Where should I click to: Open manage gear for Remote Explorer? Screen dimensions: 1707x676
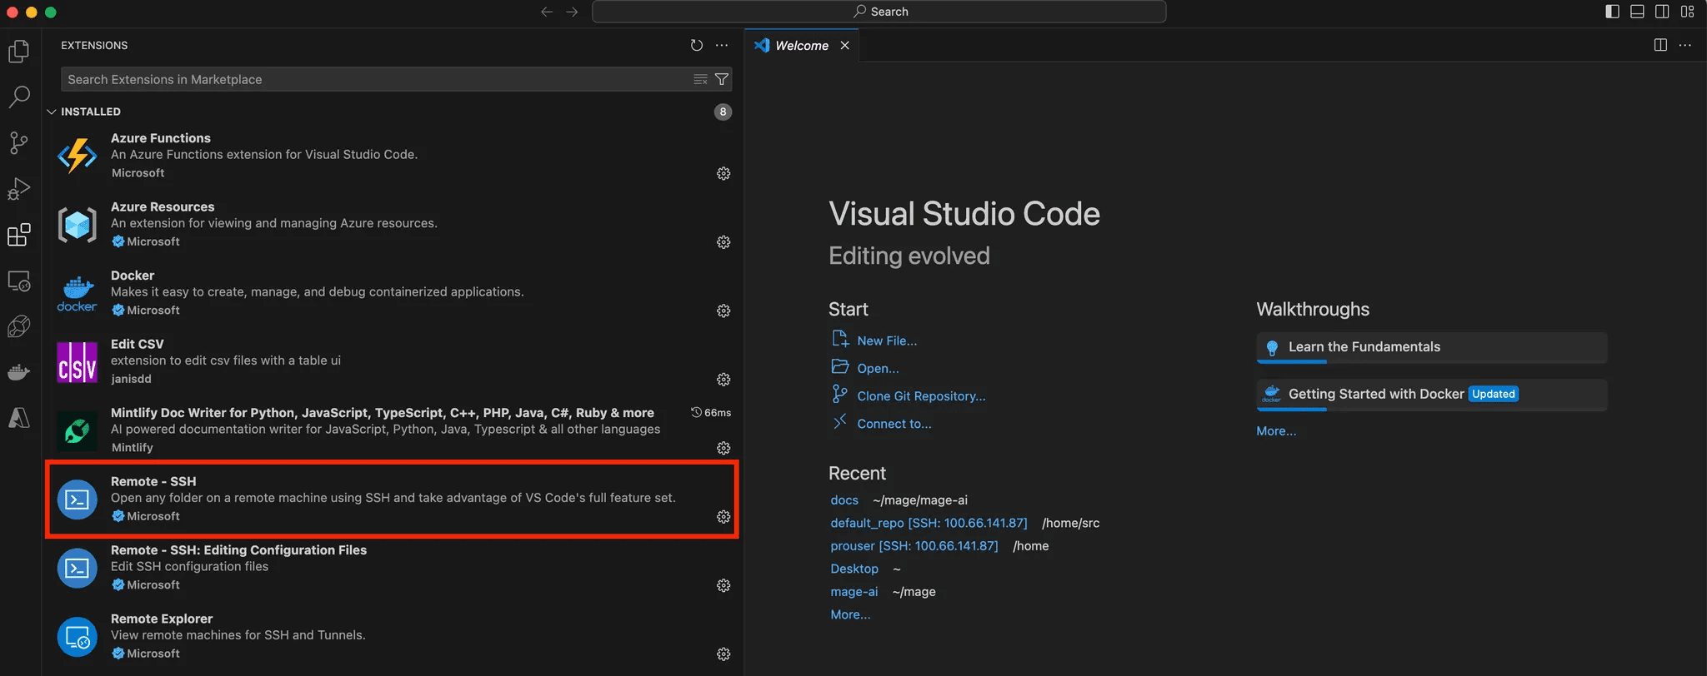click(723, 654)
